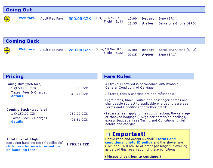Click the 500.00 CZK outbound fare price
The width and height of the screenshot is (213, 168).
pos(80,19)
